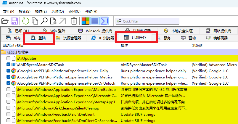238x124 pixels.
Task: Sort by the 自动运行条目 column header
Action: tap(60, 46)
